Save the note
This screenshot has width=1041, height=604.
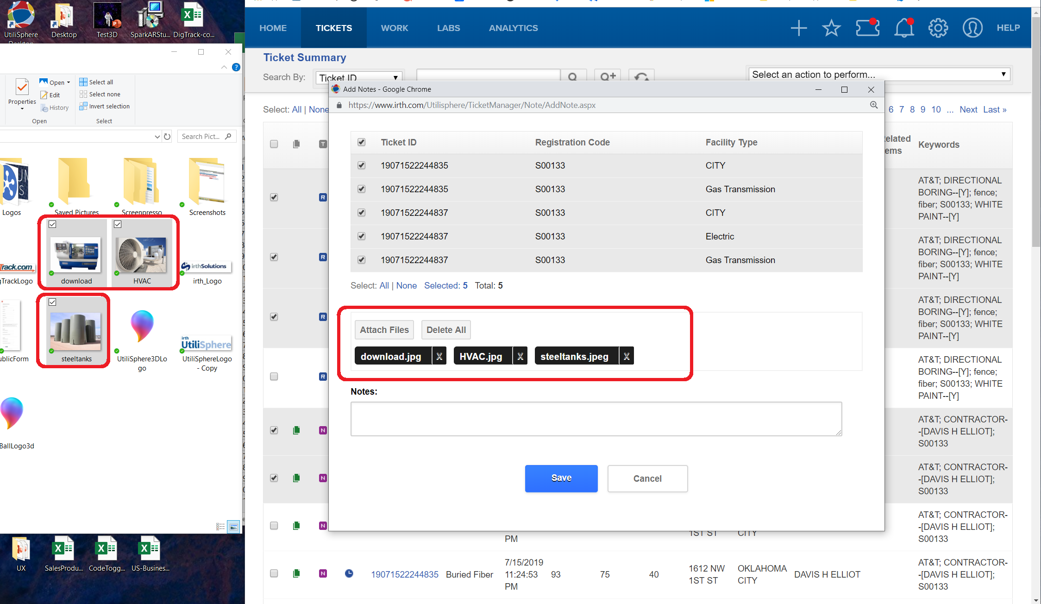click(x=561, y=478)
